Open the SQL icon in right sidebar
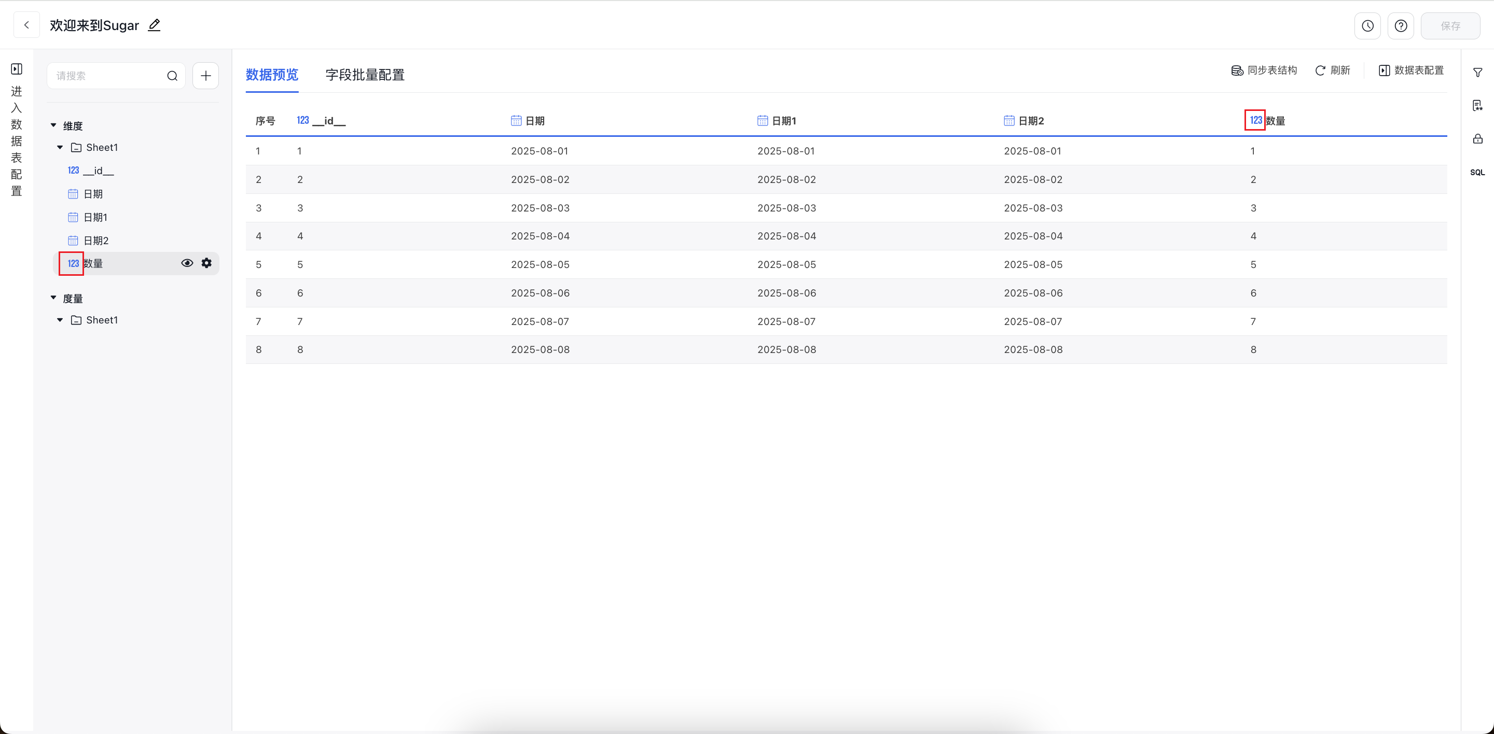The width and height of the screenshot is (1494, 734). (x=1477, y=172)
